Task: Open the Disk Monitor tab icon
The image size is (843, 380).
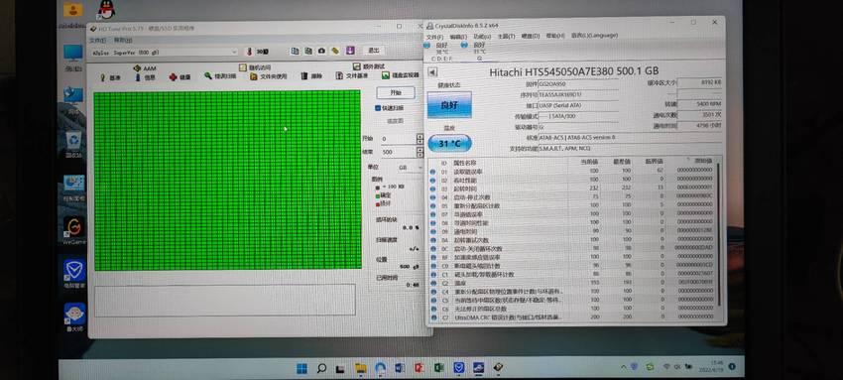Action: pos(400,75)
